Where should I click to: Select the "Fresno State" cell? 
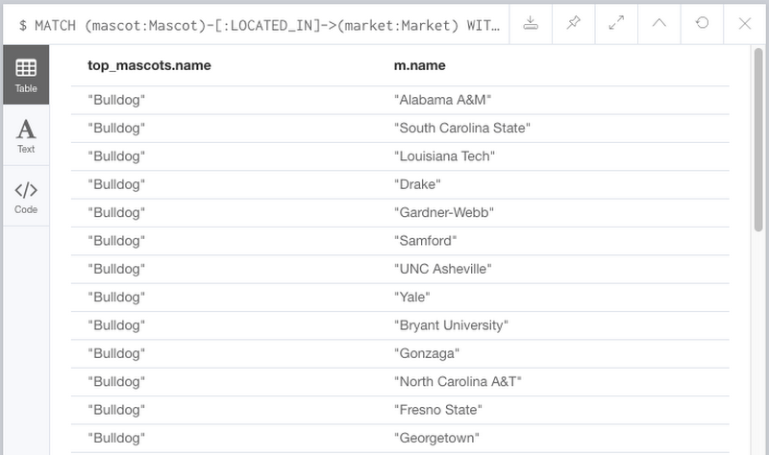pyautogui.click(x=438, y=410)
